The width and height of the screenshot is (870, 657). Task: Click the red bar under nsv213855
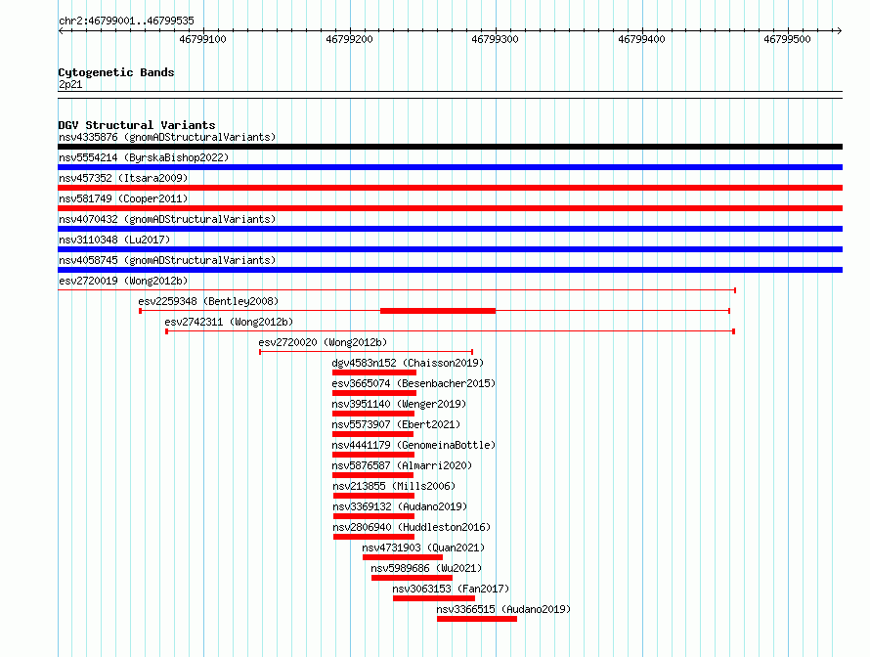[x=374, y=496]
